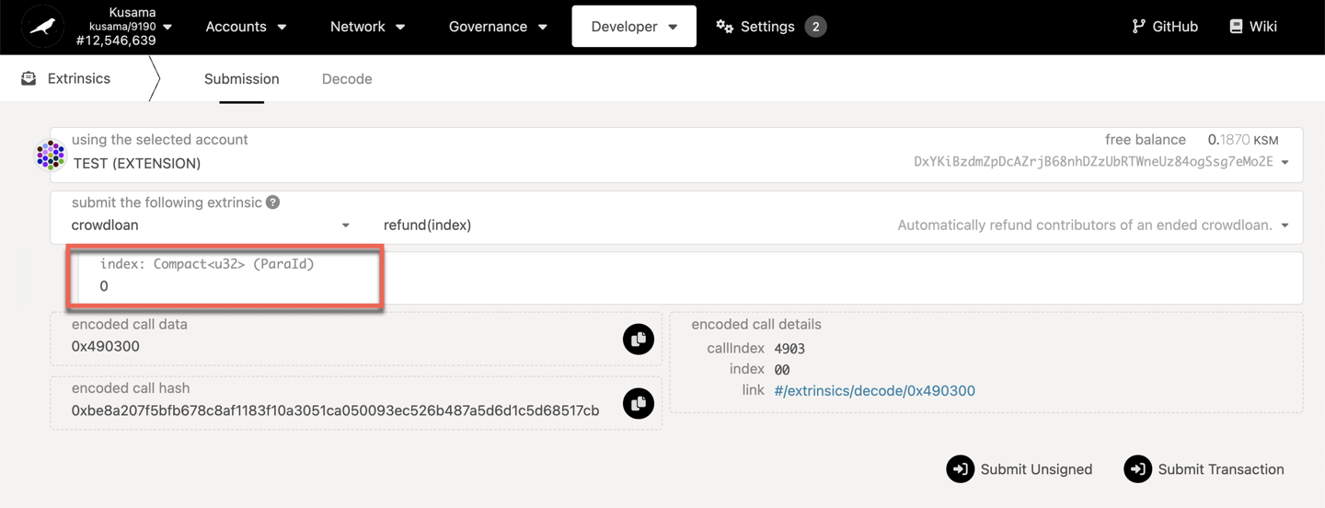Click the help question mark icon
This screenshot has width=1325, height=508.
(273, 202)
